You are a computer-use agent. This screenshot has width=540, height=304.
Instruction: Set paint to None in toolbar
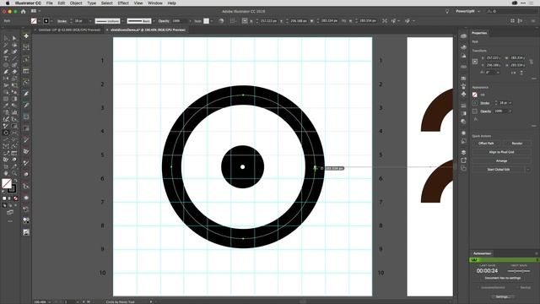tap(15, 198)
